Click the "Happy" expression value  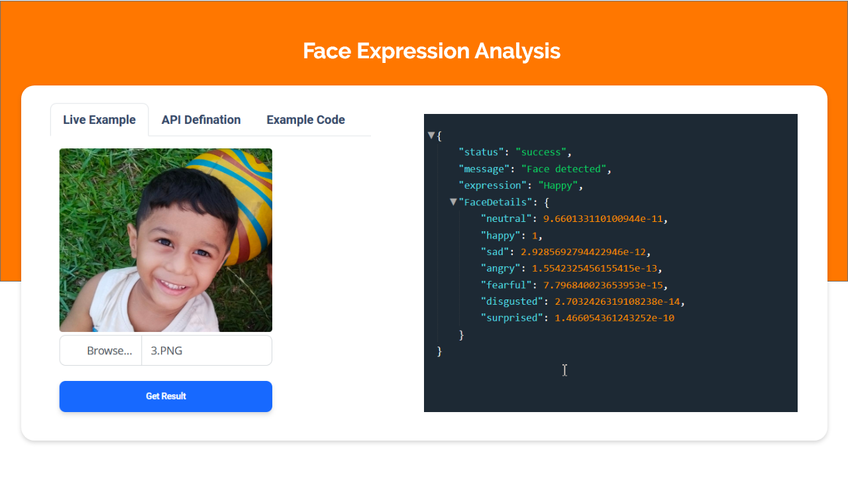pyautogui.click(x=560, y=185)
